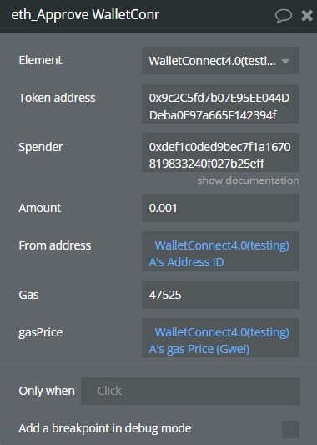
Task: Click the Add a breakpoint label text
Action: coord(104,428)
